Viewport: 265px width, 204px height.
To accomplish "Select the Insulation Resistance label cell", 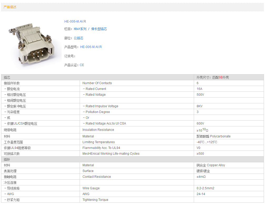I will coord(98,130).
